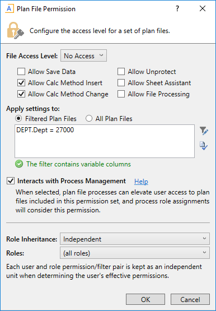
Task: Click the question mark help icon
Action: (177, 9)
